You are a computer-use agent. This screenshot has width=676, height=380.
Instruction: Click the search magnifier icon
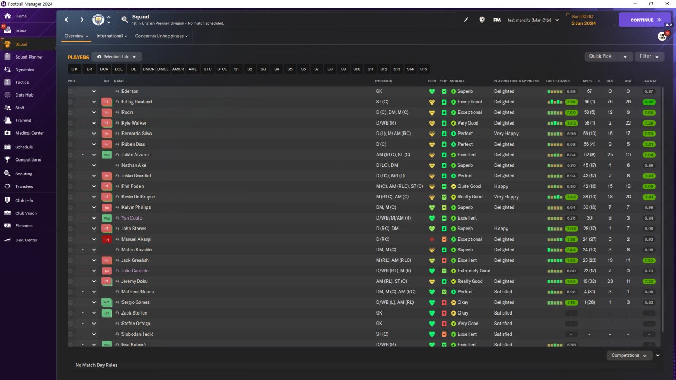(125, 20)
